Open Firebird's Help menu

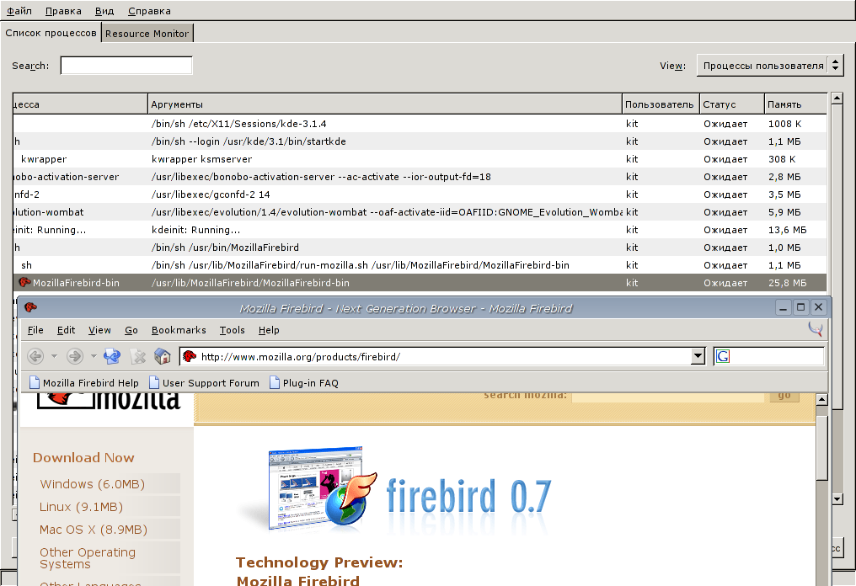click(269, 330)
